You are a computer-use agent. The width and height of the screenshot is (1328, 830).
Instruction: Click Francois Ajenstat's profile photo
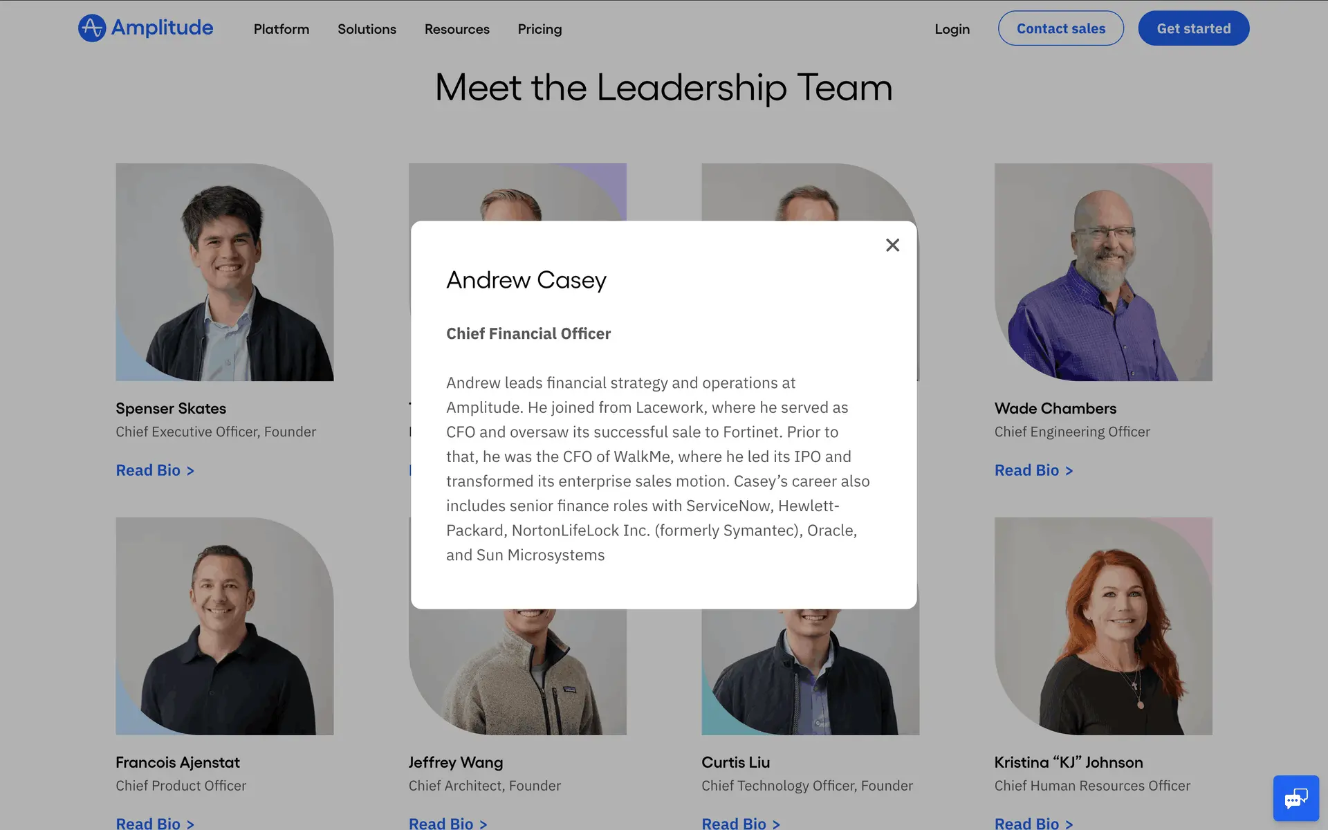[x=224, y=626]
